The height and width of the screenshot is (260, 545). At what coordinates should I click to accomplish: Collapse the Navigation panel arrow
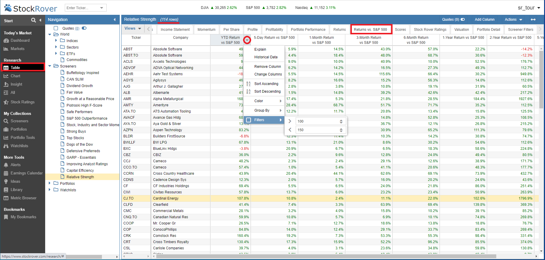click(x=115, y=20)
